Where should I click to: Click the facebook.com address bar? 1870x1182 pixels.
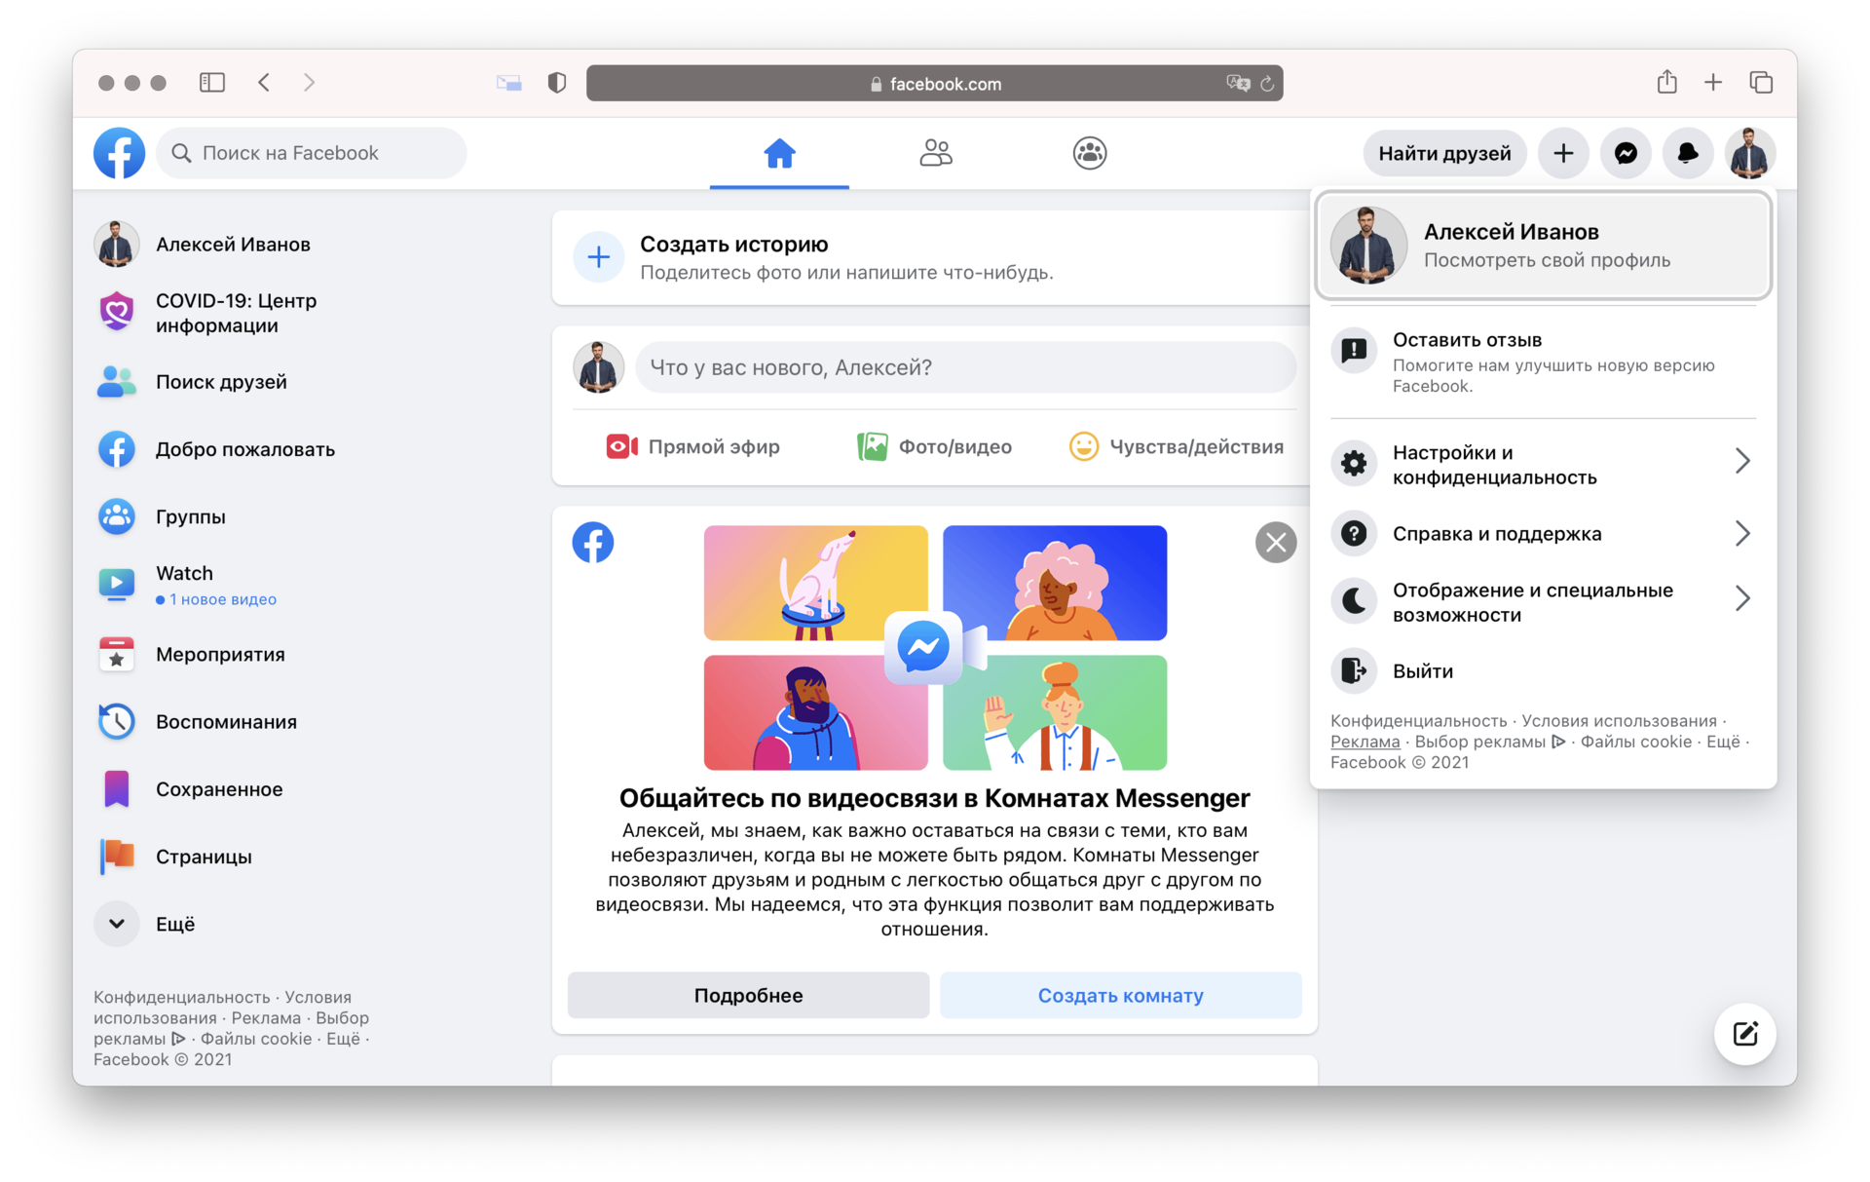[x=934, y=84]
